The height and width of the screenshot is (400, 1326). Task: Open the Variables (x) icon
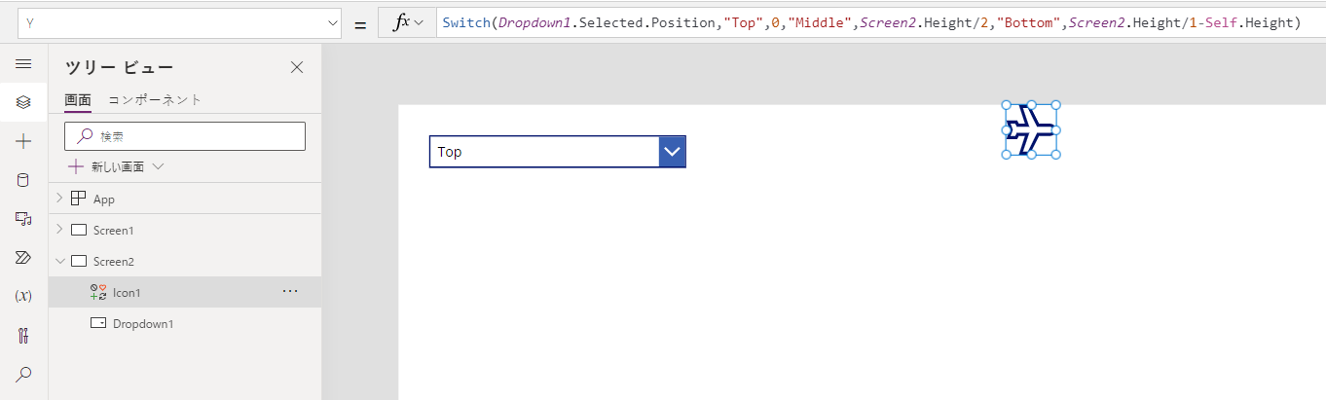tap(23, 296)
